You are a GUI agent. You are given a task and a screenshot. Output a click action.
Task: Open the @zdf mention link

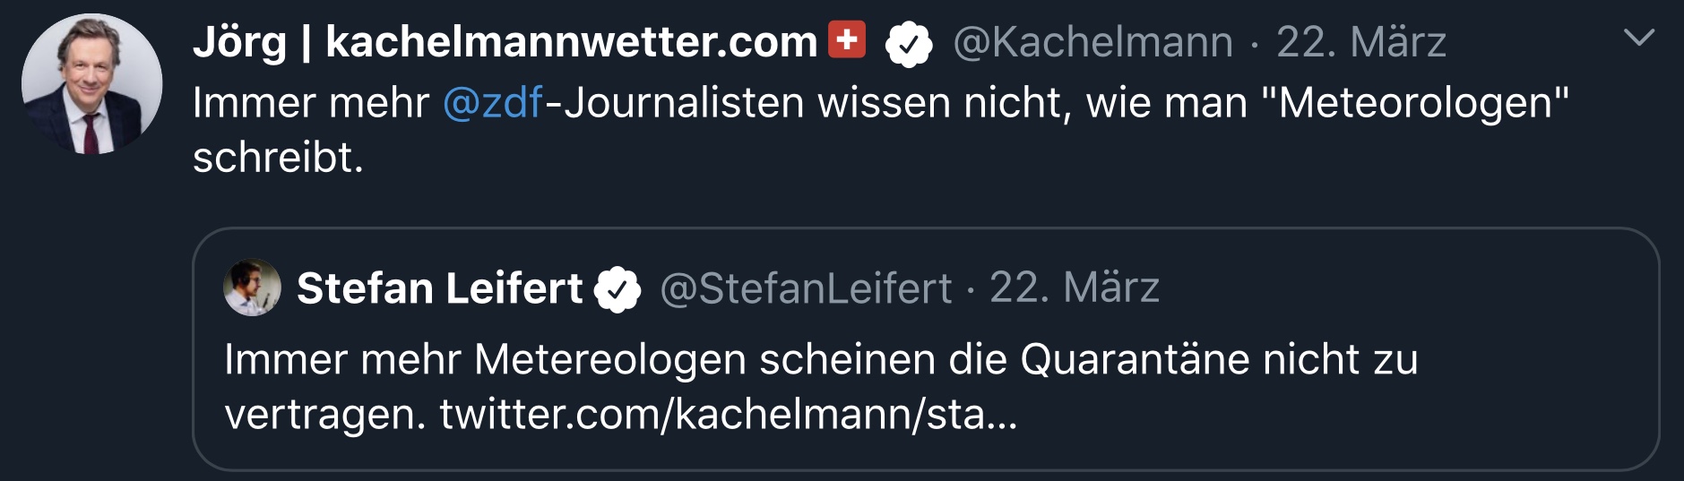coord(493,103)
